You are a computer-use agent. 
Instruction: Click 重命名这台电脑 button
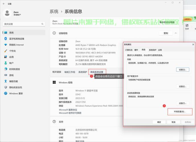(167, 22)
